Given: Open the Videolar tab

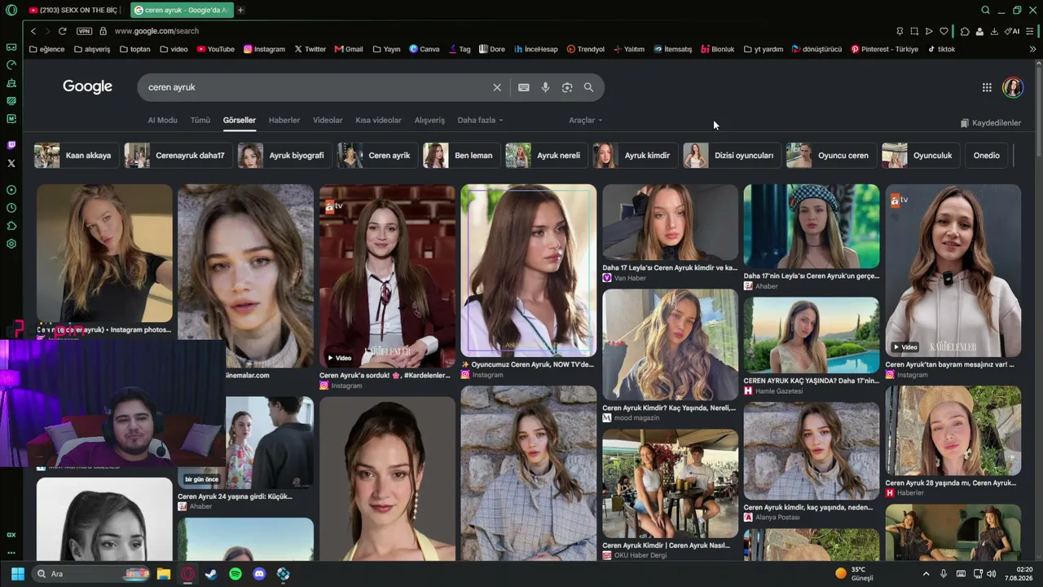Looking at the screenshot, I should 328,120.
